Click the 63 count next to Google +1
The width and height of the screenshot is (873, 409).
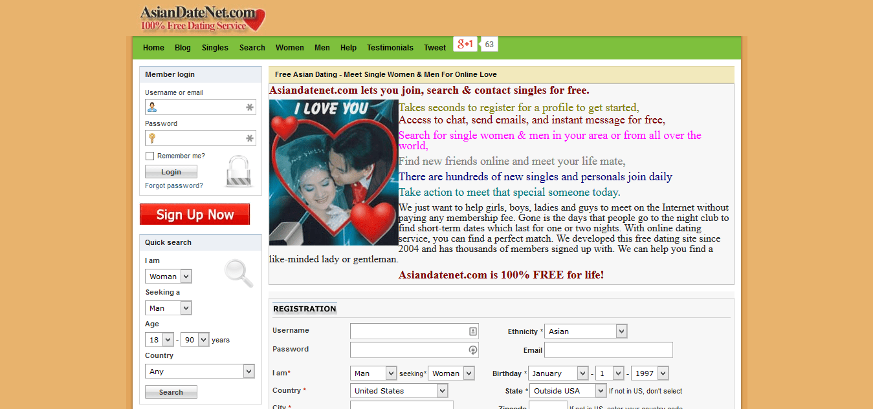coord(489,45)
